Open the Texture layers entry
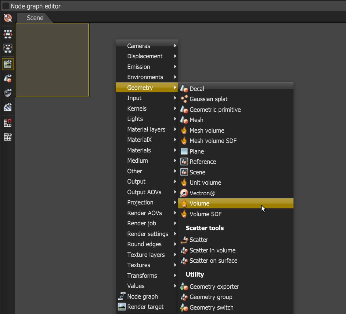 147,255
